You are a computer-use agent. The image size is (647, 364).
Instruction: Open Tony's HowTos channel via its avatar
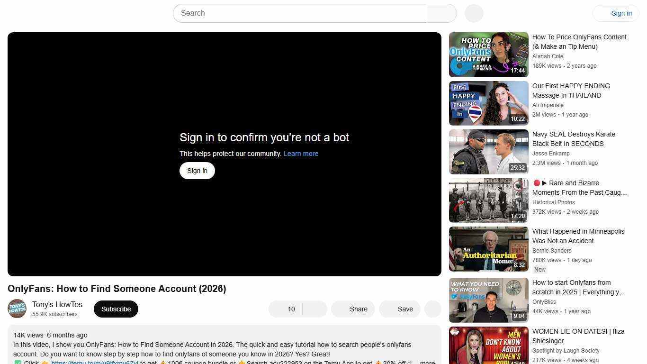(17, 309)
